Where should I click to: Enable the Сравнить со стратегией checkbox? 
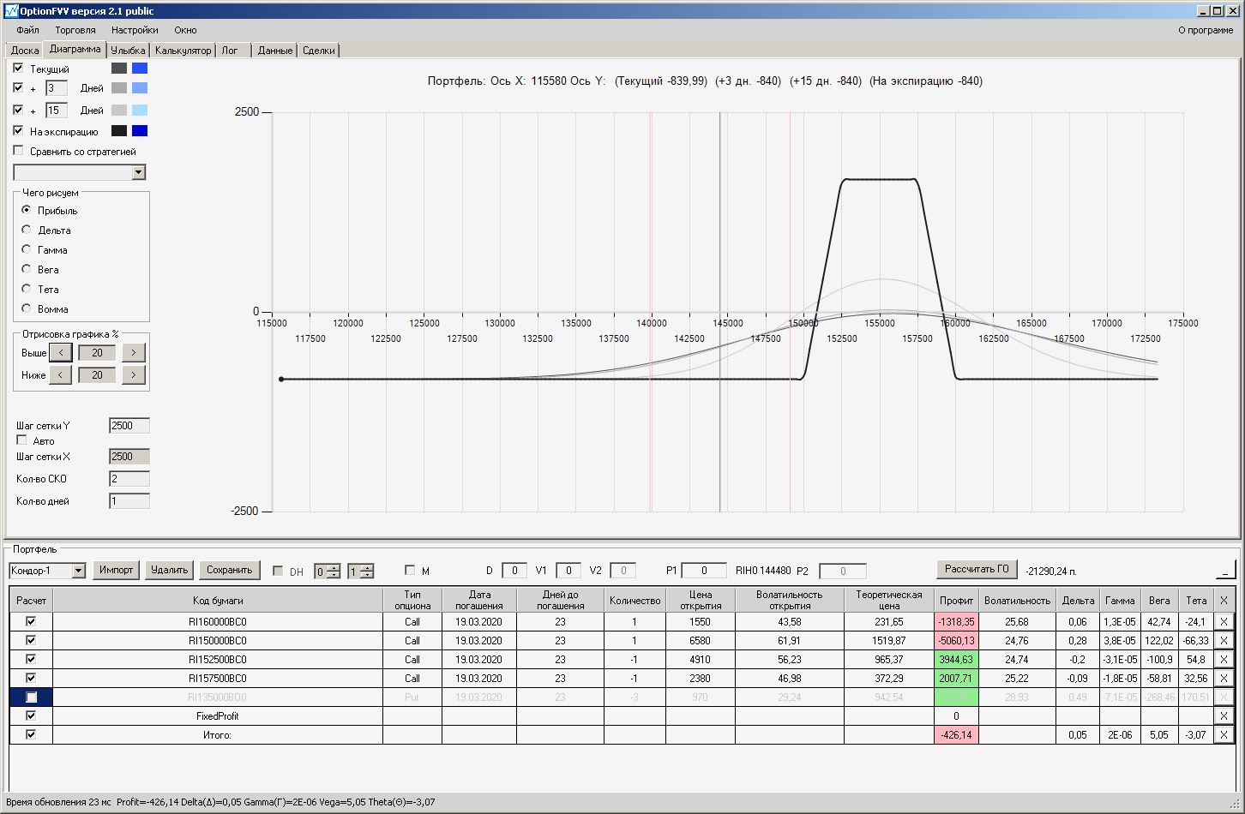[19, 151]
